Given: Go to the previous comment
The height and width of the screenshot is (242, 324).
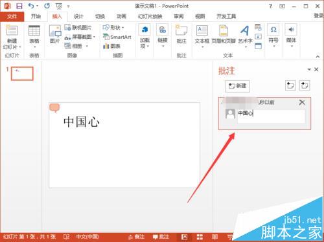Looking at the screenshot, I should tap(290, 85).
